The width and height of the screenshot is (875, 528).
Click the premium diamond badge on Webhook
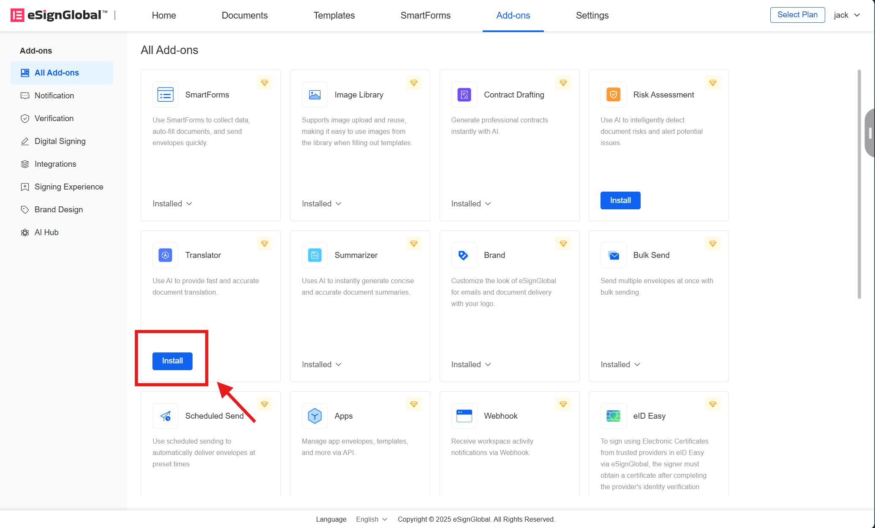coord(563,404)
